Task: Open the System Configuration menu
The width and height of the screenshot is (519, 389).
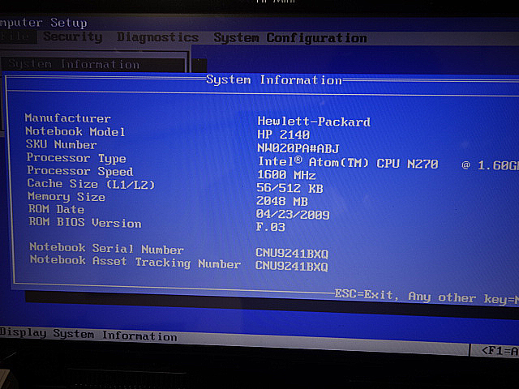Action: (x=290, y=38)
